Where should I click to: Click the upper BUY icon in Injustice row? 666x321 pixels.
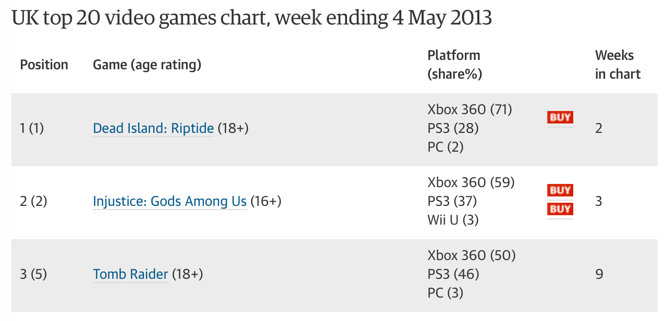pyautogui.click(x=560, y=190)
